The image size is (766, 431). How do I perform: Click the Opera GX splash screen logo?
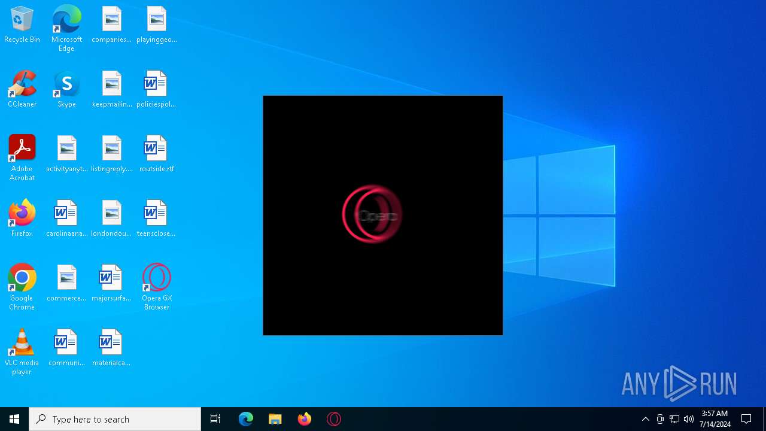[x=372, y=214]
